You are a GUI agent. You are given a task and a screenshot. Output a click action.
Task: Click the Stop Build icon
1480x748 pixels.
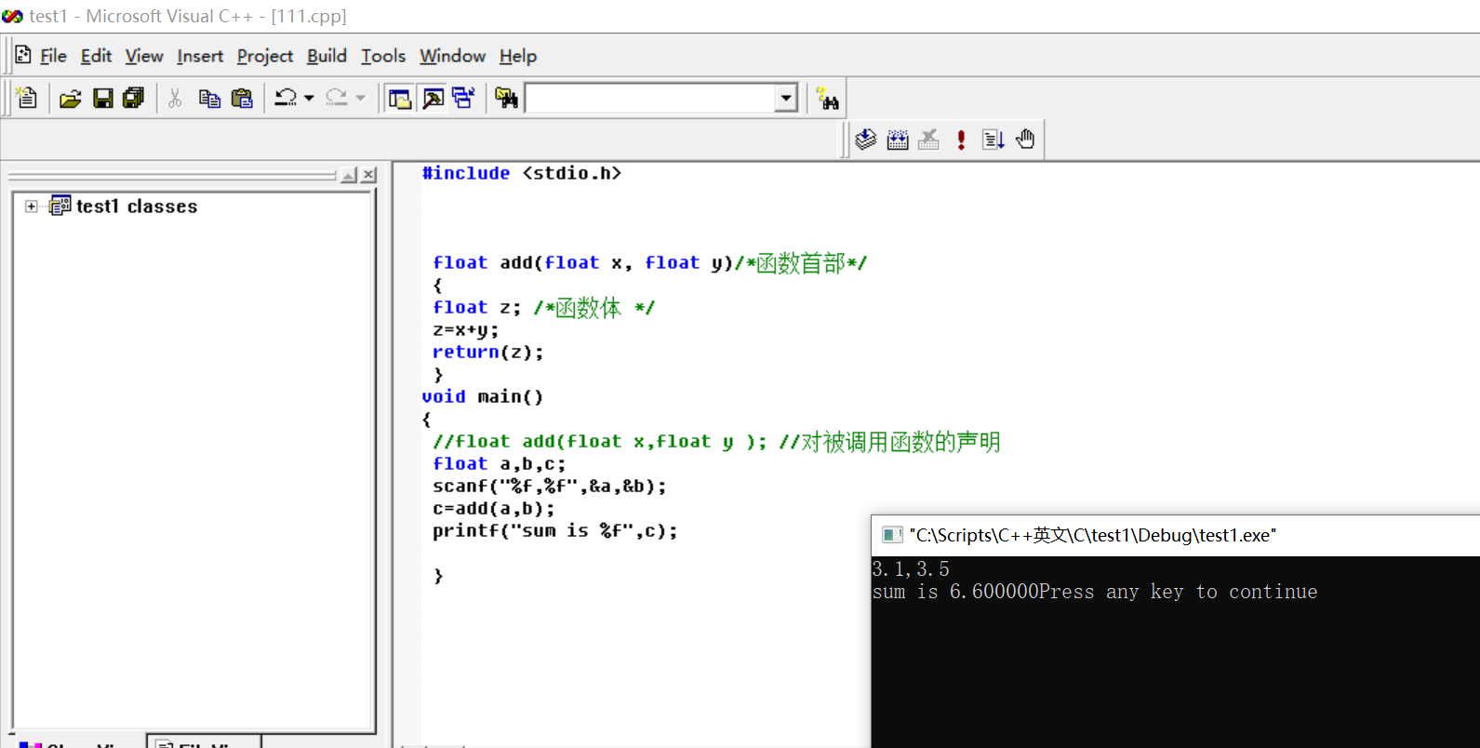point(928,140)
